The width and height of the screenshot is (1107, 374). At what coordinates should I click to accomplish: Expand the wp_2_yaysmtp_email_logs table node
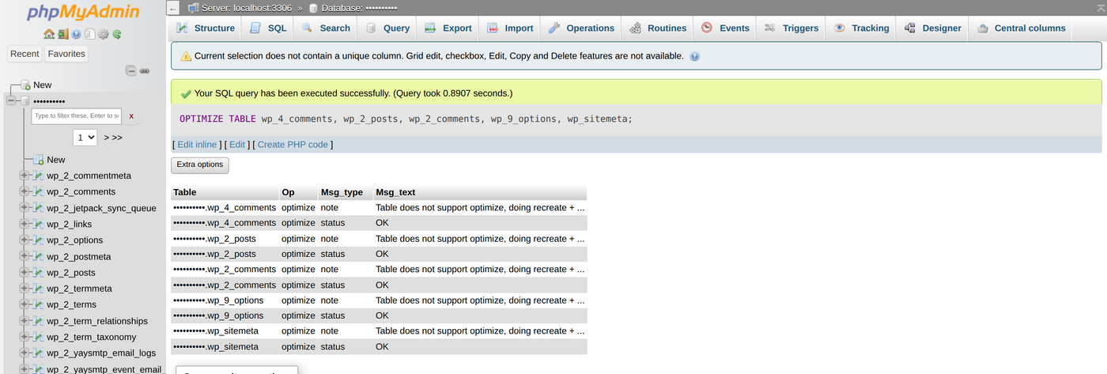25,353
